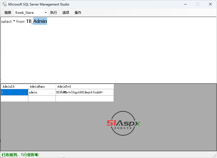Maximize the Management Studio window
The height and width of the screenshot is (158, 217).
[198, 4]
